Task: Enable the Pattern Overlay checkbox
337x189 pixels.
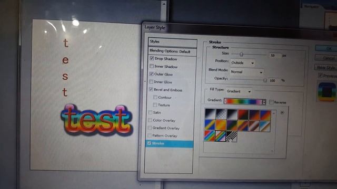Action: [x=150, y=135]
